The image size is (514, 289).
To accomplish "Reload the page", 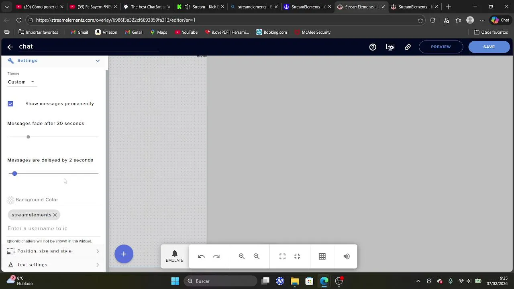I will click(19, 20).
